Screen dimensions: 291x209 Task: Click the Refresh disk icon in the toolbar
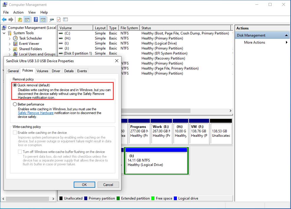tap(59, 19)
